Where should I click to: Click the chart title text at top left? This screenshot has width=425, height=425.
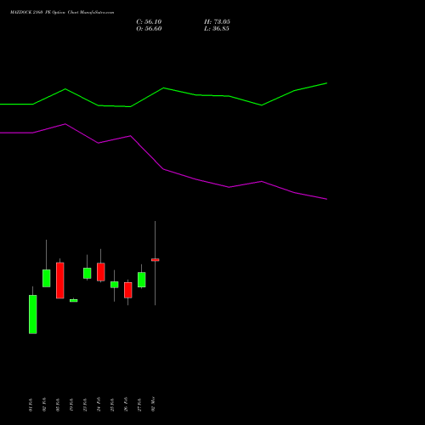click(x=62, y=13)
